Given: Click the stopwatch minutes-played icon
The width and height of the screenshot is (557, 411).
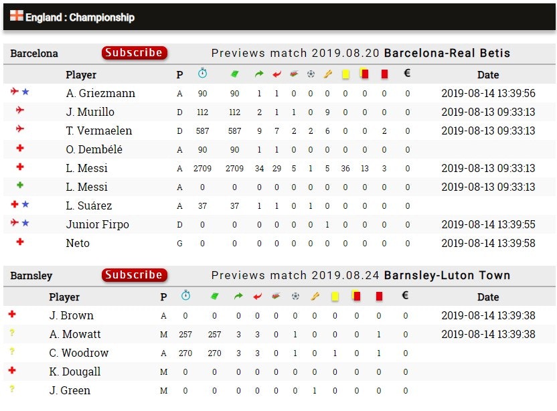Looking at the screenshot, I should click(x=202, y=75).
